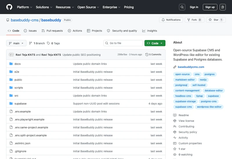Open the basebuddy-cms owner link
This screenshot has height=159, width=232.
[x=25, y=20]
